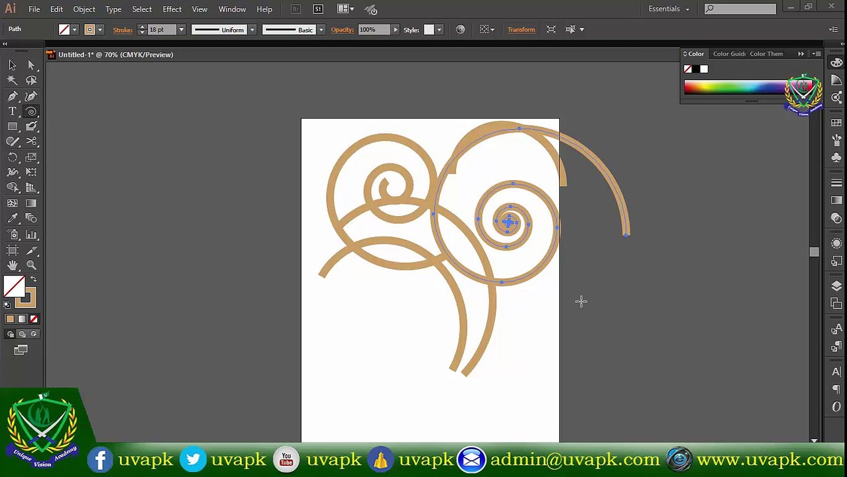
Task: Enable Draw Inside mode
Action: pos(34,335)
